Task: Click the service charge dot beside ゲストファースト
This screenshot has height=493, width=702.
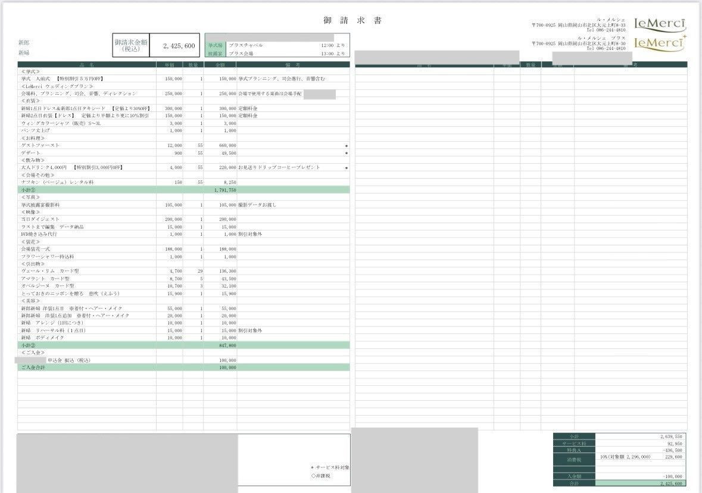Action: 347,146
